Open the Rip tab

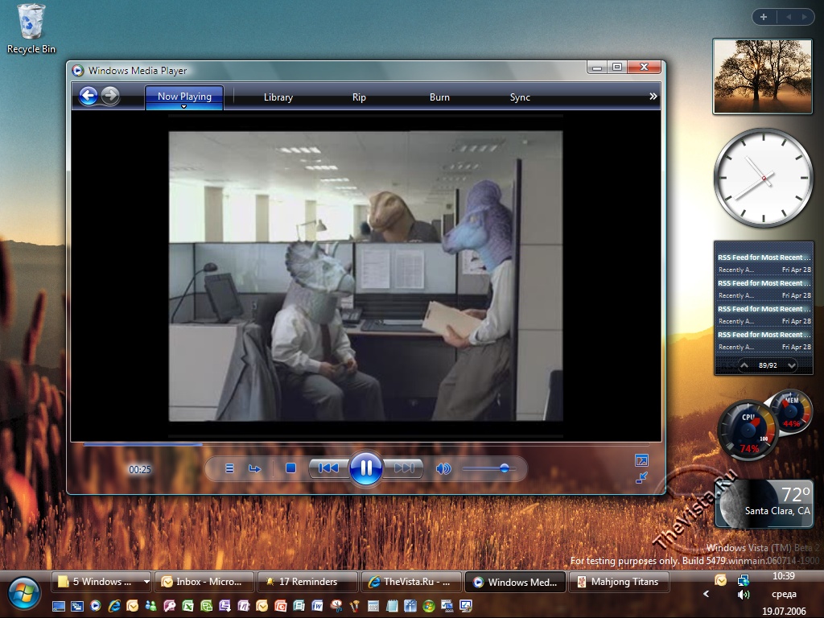(x=359, y=97)
